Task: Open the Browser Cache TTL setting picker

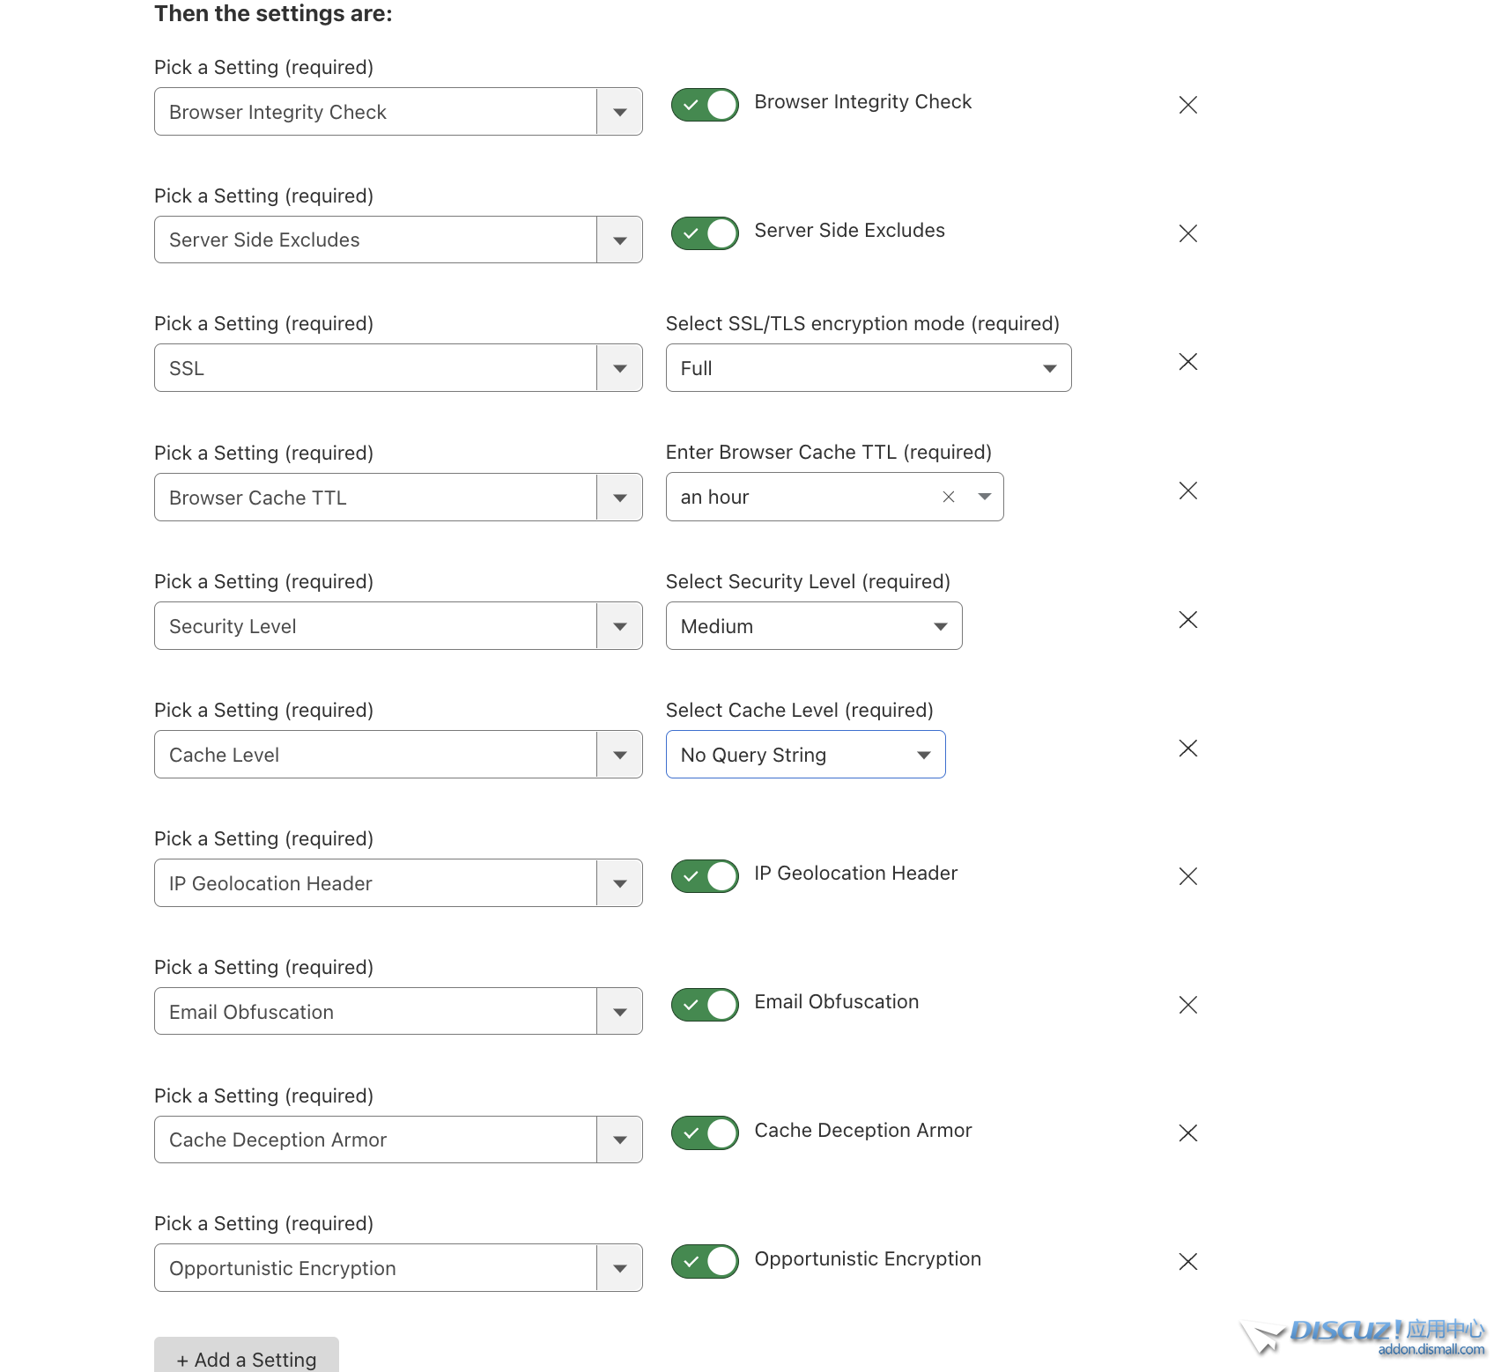Action: 397,498
